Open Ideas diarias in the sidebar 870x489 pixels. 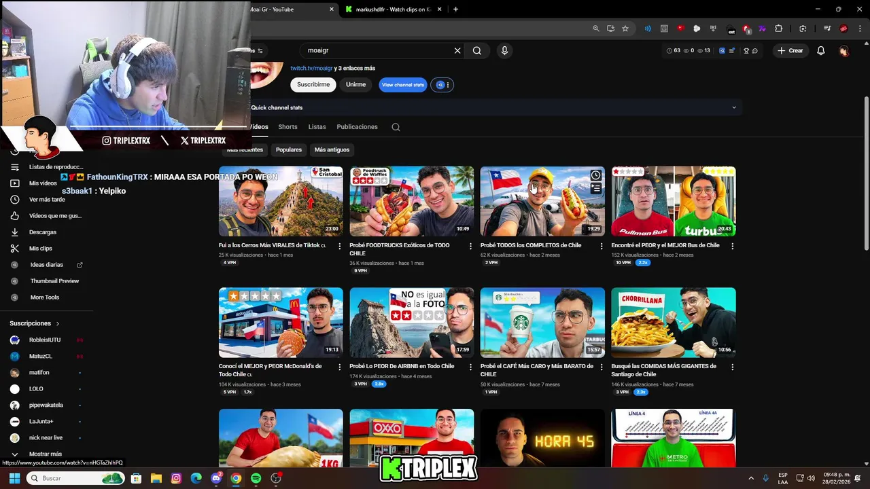pos(47,265)
